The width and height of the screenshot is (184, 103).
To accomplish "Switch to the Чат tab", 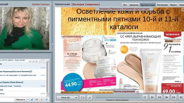I will pyautogui.click(x=125, y=5).
